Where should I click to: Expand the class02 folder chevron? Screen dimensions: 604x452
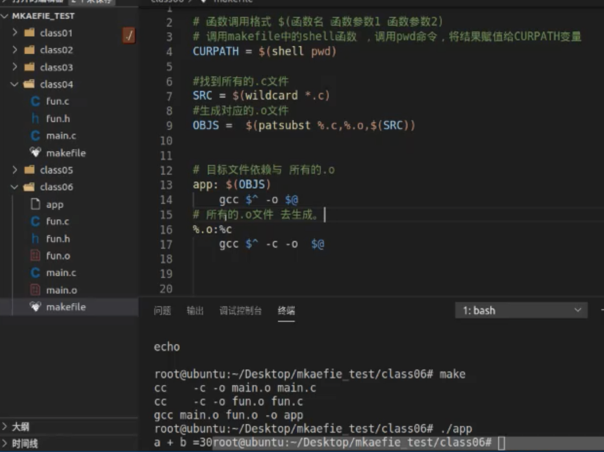coord(15,50)
